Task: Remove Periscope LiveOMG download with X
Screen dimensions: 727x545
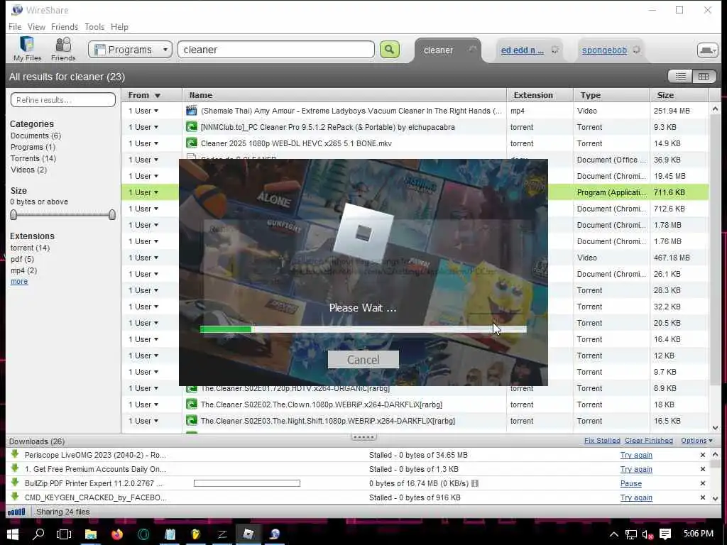Action: tap(702, 455)
